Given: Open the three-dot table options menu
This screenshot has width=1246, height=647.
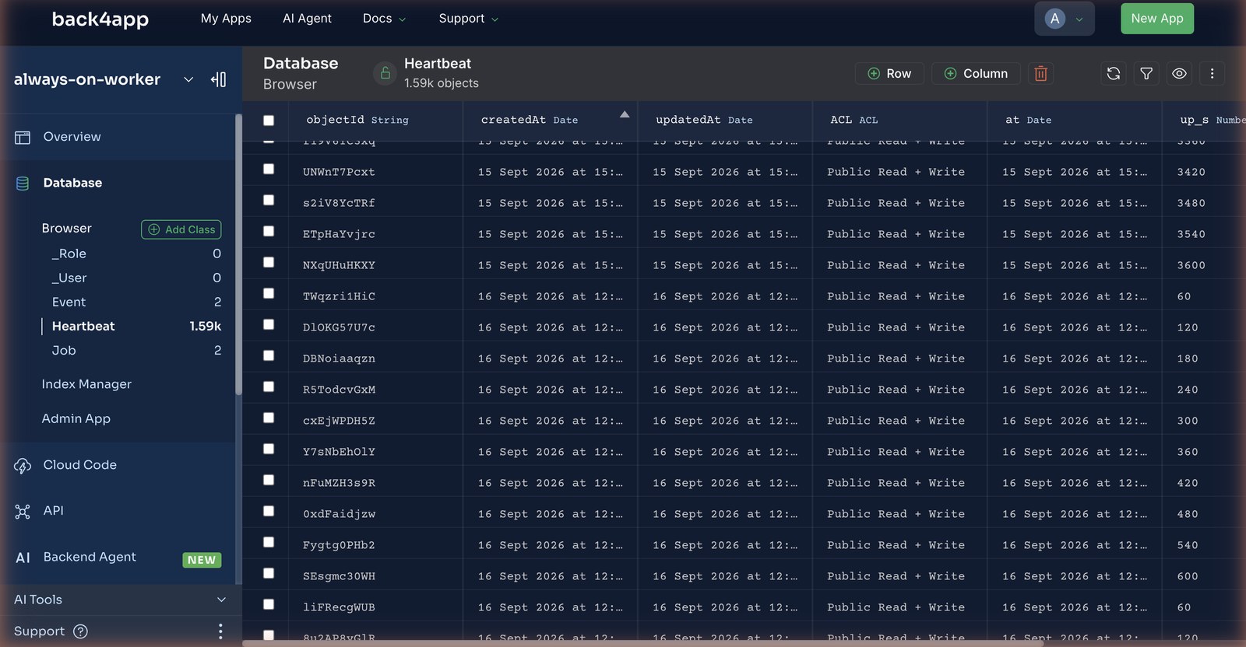Looking at the screenshot, I should pyautogui.click(x=1212, y=73).
